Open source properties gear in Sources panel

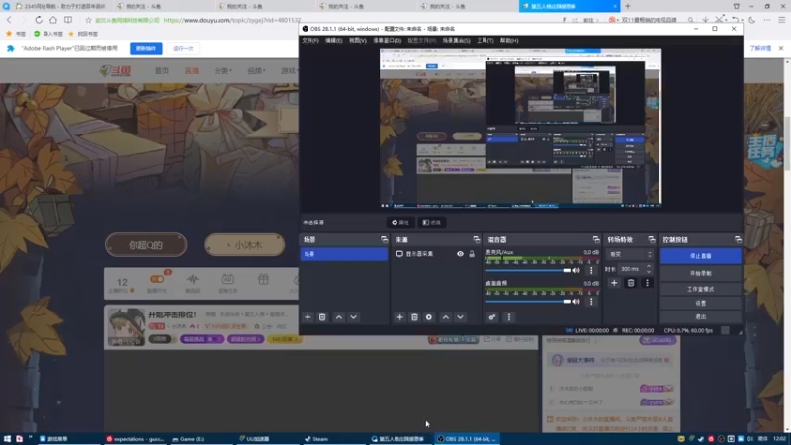click(x=429, y=317)
